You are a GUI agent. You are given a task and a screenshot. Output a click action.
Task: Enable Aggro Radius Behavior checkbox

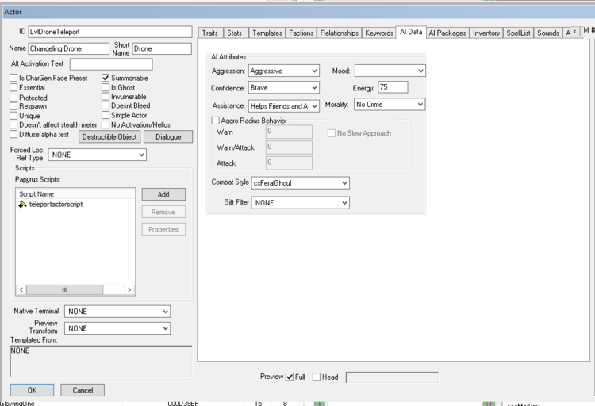pos(216,121)
